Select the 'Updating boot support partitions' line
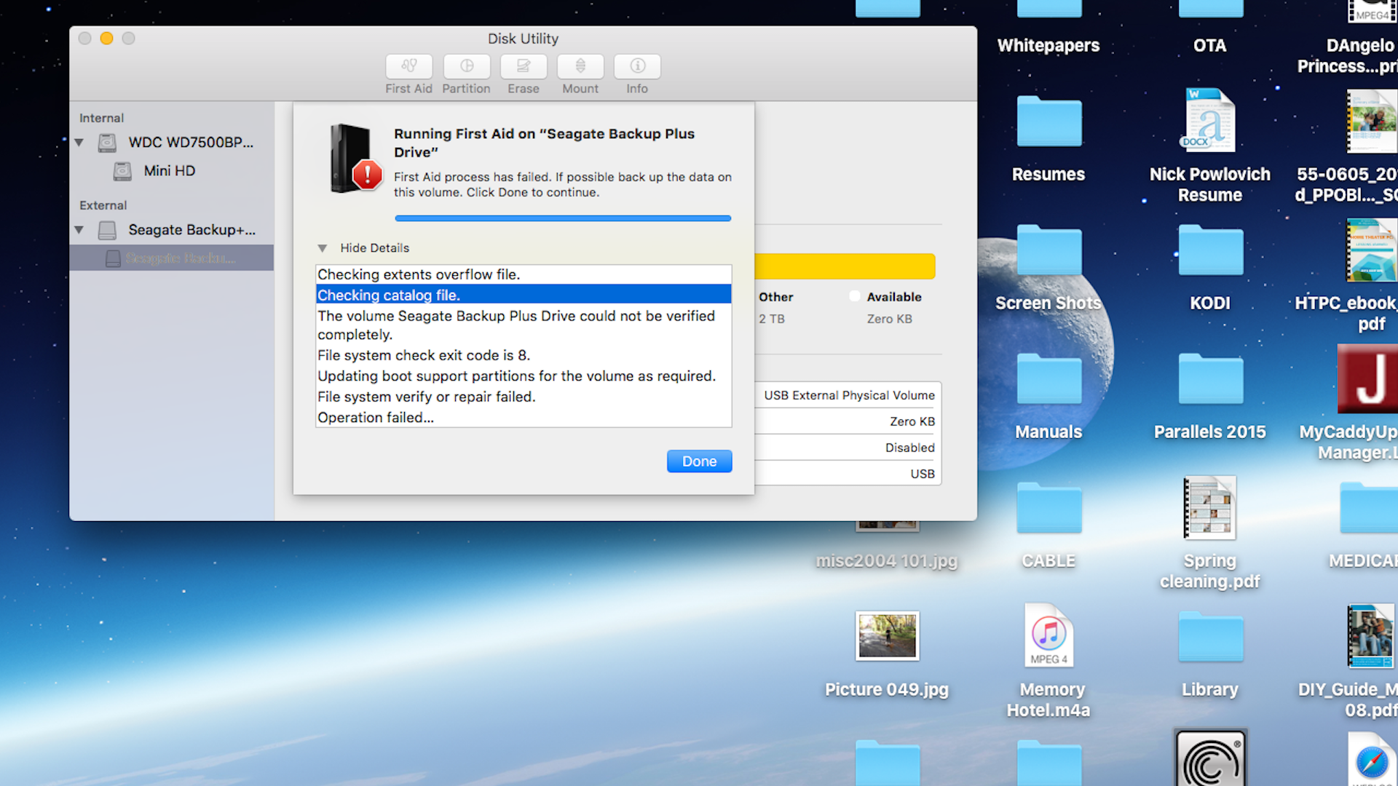1398x786 pixels. (524, 376)
